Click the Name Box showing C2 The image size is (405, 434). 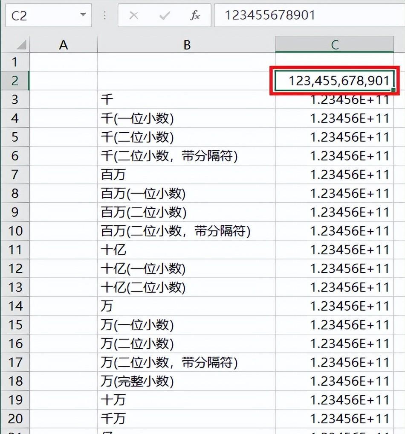(x=48, y=15)
